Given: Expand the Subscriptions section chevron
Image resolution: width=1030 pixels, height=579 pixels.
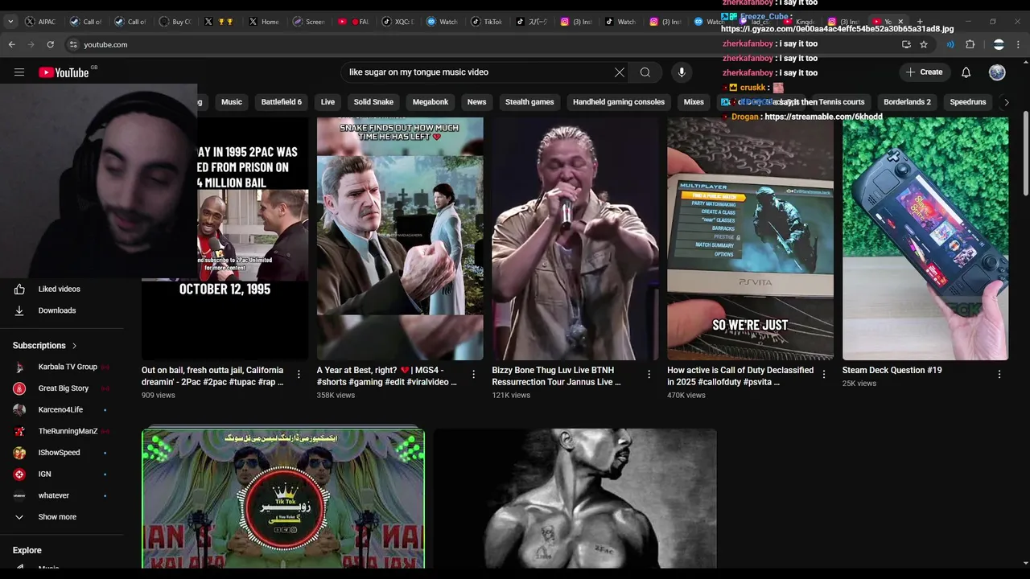Looking at the screenshot, I should pyautogui.click(x=75, y=346).
